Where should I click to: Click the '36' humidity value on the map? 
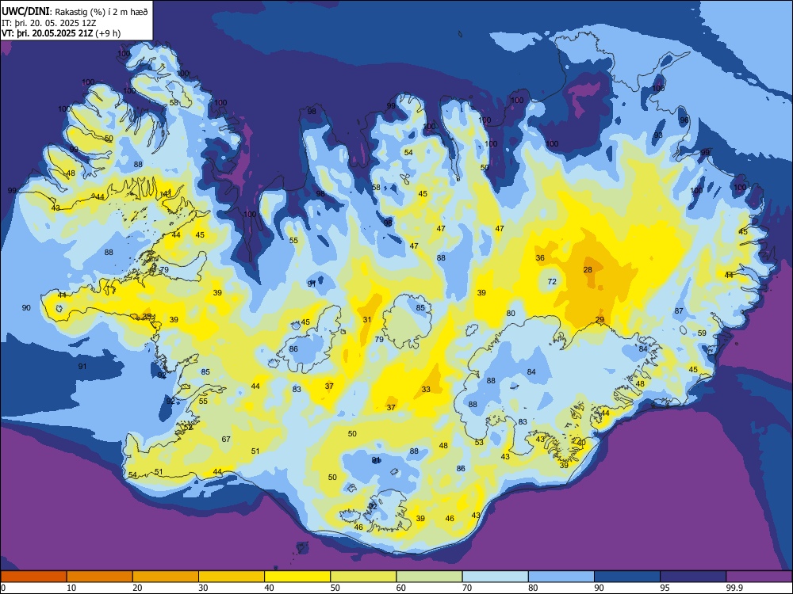point(540,257)
